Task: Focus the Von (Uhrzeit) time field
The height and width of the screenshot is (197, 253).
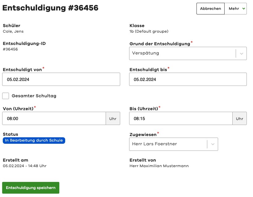Action: click(x=54, y=119)
